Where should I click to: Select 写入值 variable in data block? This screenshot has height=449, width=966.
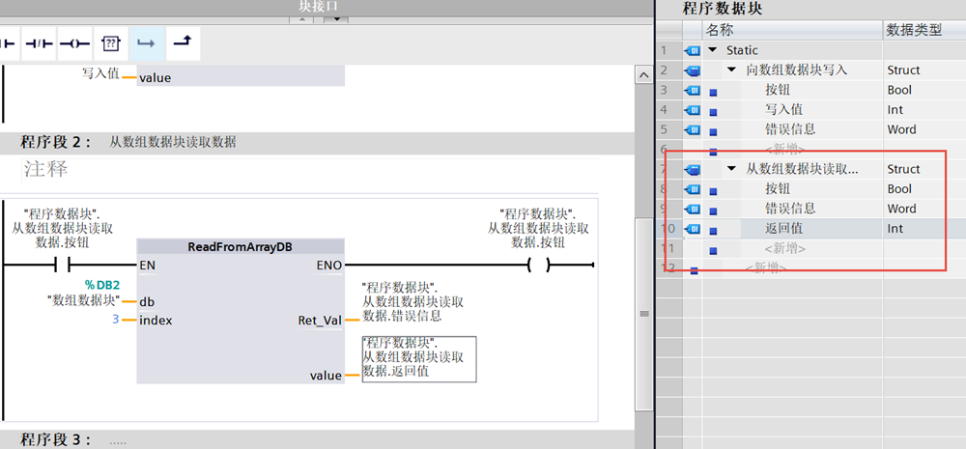click(783, 110)
